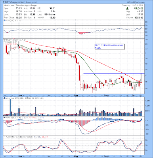Click the red MA(50) legend marker
This screenshot has width=153, height=158.
point(4,44)
